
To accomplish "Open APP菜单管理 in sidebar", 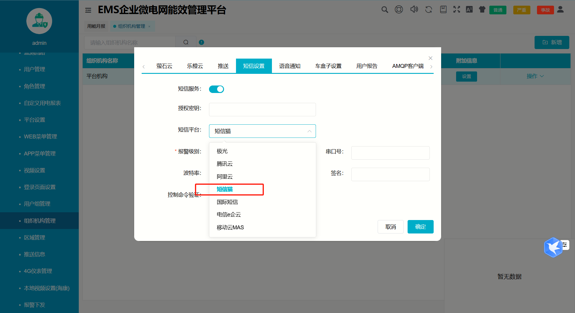I will pyautogui.click(x=40, y=154).
